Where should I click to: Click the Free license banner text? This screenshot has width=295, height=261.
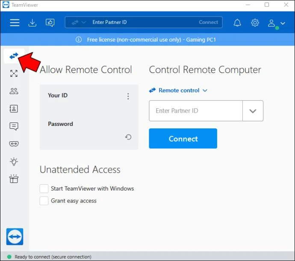pyautogui.click(x=151, y=40)
